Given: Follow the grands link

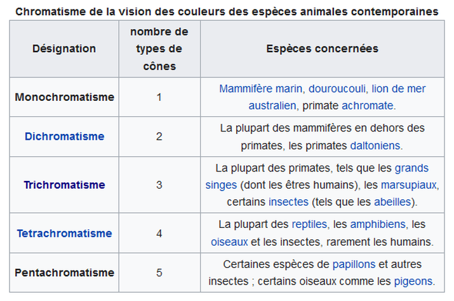Looking at the screenshot, I should pyautogui.click(x=411, y=168).
